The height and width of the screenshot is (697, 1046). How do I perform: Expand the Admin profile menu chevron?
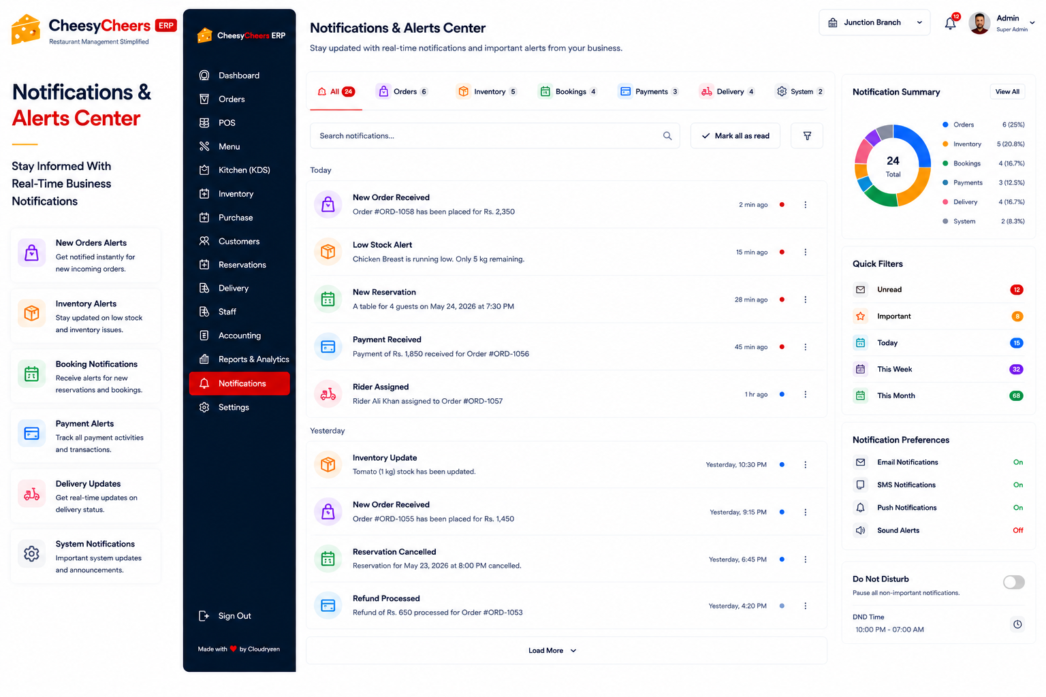pos(1032,22)
